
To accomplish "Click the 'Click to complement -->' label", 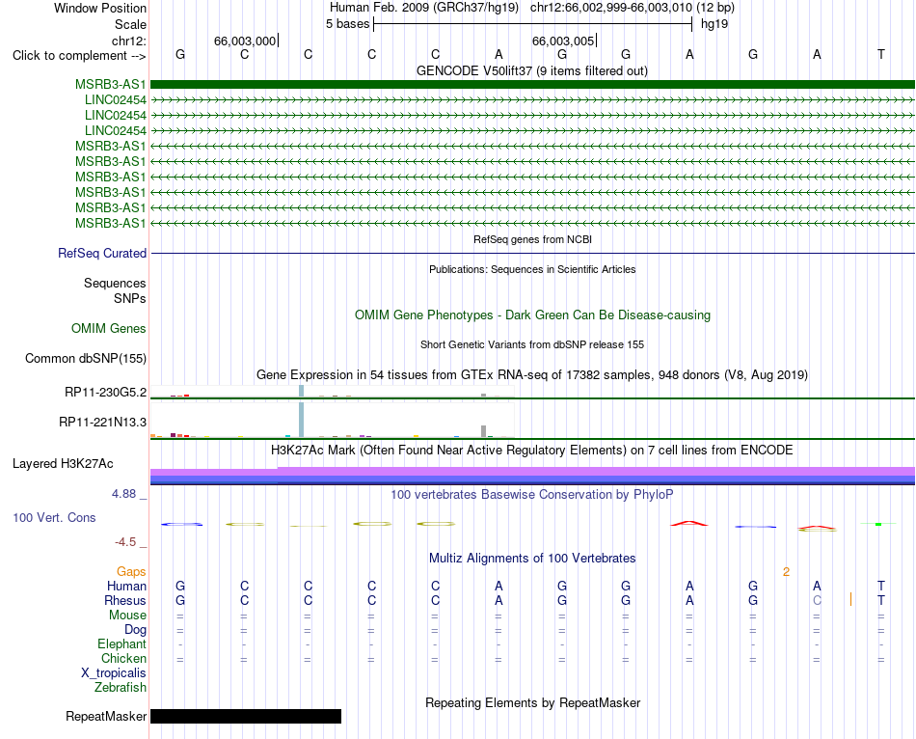I will (x=79, y=56).
